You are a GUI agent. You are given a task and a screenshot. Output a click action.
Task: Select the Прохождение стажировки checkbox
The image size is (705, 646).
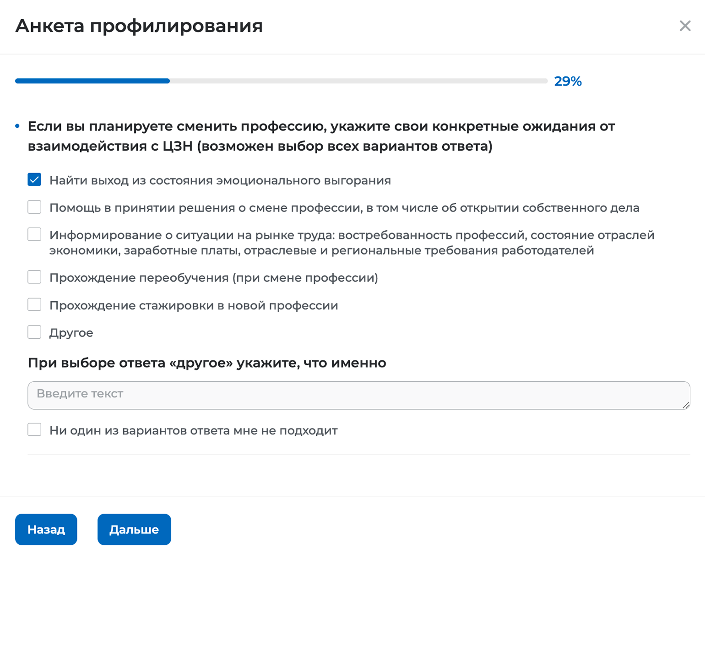(x=34, y=304)
